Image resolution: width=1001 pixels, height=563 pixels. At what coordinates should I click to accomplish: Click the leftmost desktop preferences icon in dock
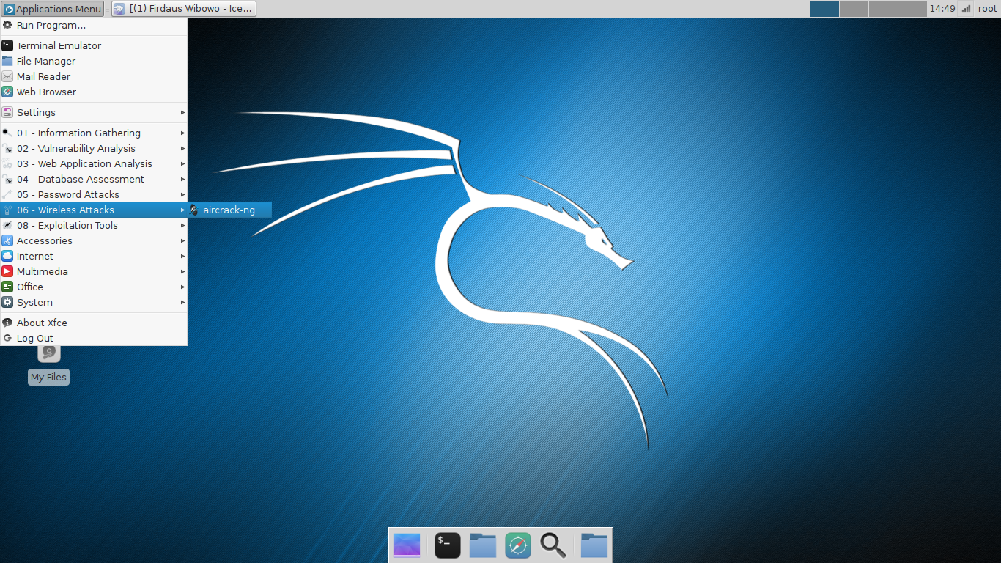click(406, 545)
